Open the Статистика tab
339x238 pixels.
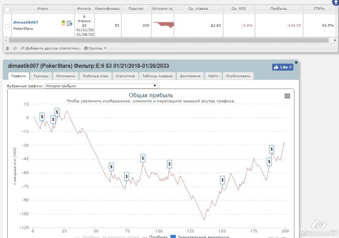tap(125, 76)
